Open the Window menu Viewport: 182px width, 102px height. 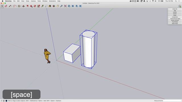45,1
